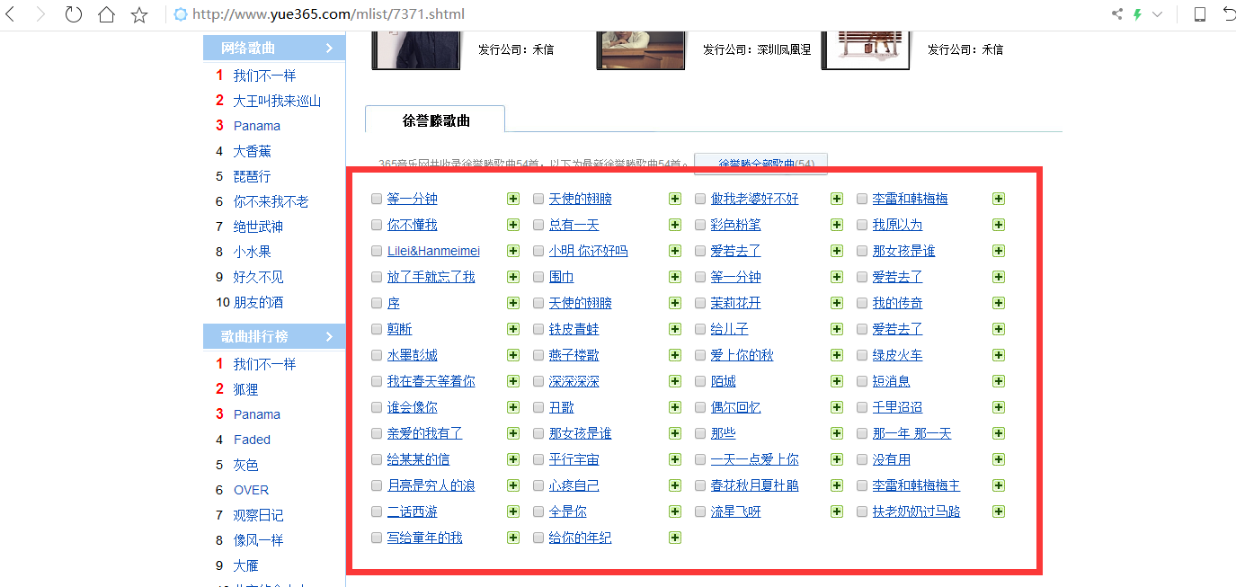Select the 铁皮青蛙 song checkbox
This screenshot has height=587, width=1236.
tap(538, 329)
